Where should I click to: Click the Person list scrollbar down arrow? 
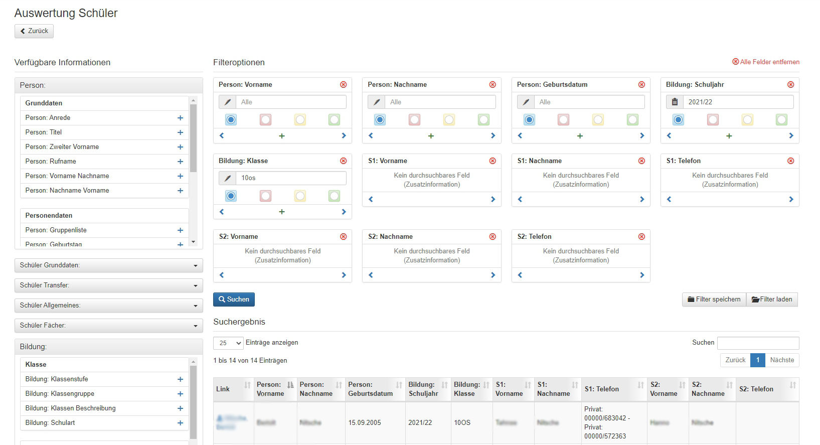(x=194, y=242)
